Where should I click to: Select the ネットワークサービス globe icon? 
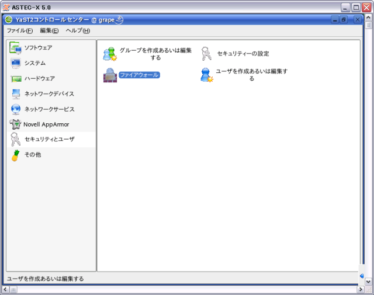pyautogui.click(x=16, y=109)
